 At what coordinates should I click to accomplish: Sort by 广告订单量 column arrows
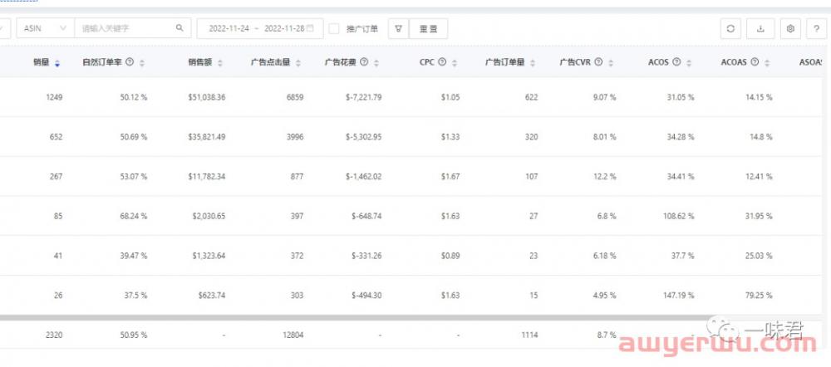tap(532, 63)
